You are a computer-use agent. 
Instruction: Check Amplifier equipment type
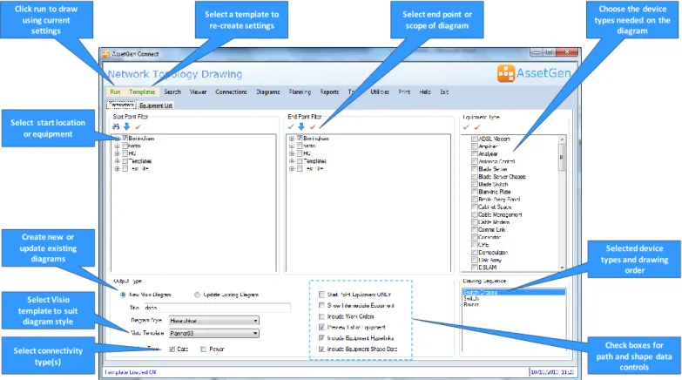point(475,146)
